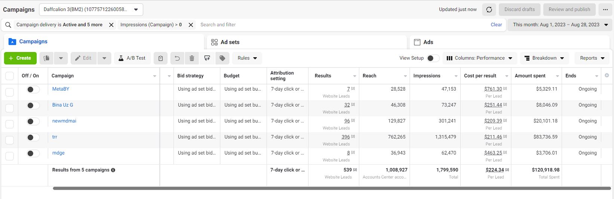
Task: Remove the Impressions filter chip
Action: pyautogui.click(x=191, y=25)
